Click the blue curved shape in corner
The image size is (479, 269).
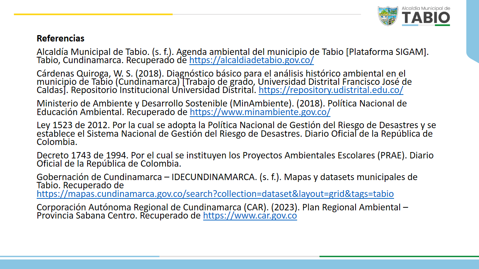pos(473,30)
